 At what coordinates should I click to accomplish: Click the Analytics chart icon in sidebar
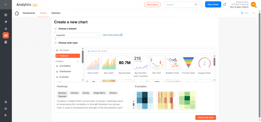[x=6, y=35]
